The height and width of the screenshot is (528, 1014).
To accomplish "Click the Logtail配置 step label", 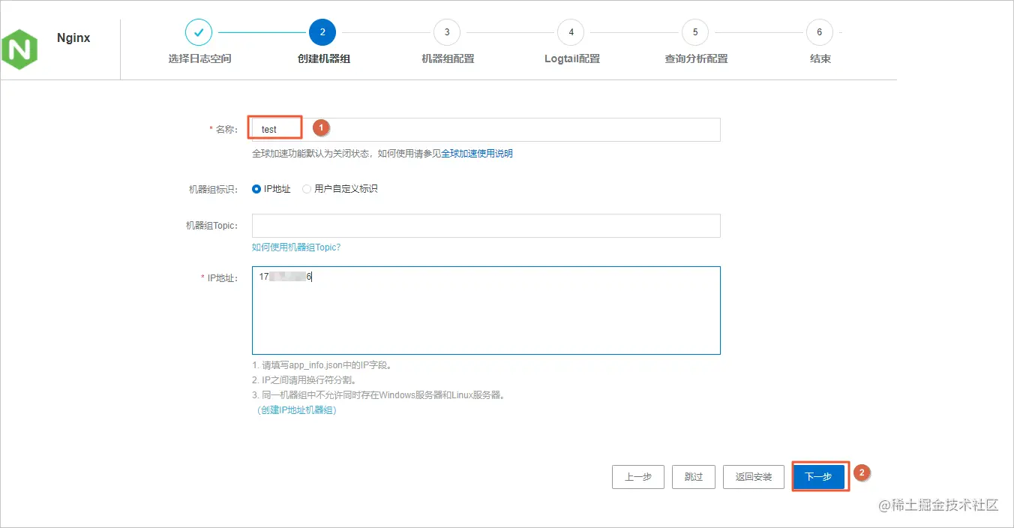I will point(572,58).
